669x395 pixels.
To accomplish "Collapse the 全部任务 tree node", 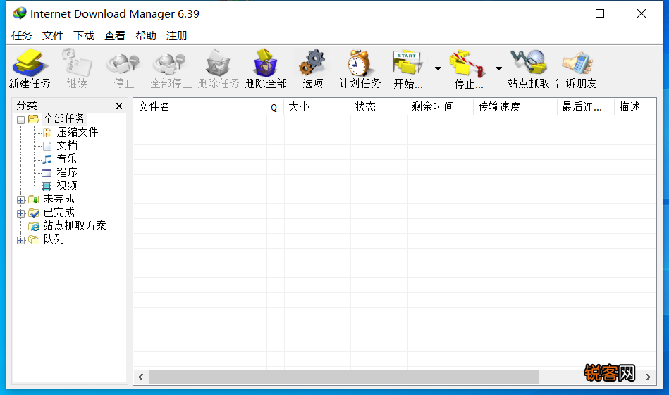I will (x=20, y=120).
